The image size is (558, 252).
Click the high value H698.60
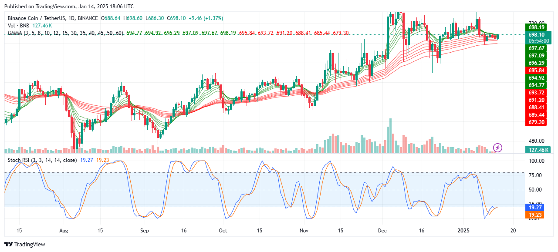point(133,18)
